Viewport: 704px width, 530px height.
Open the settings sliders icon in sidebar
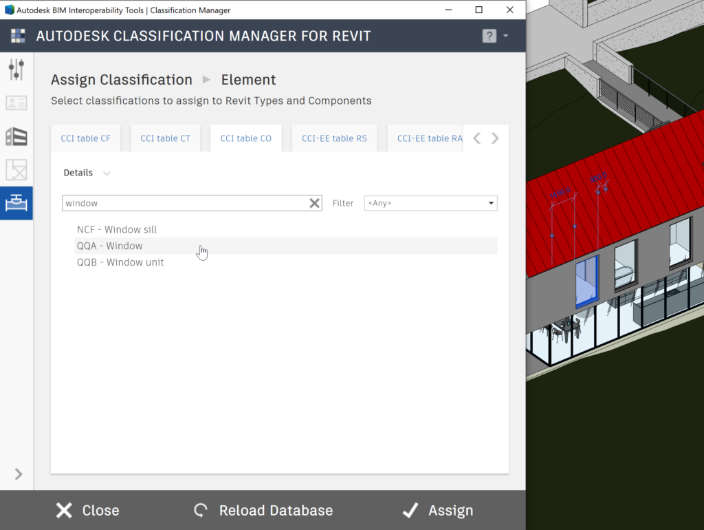(x=16, y=70)
